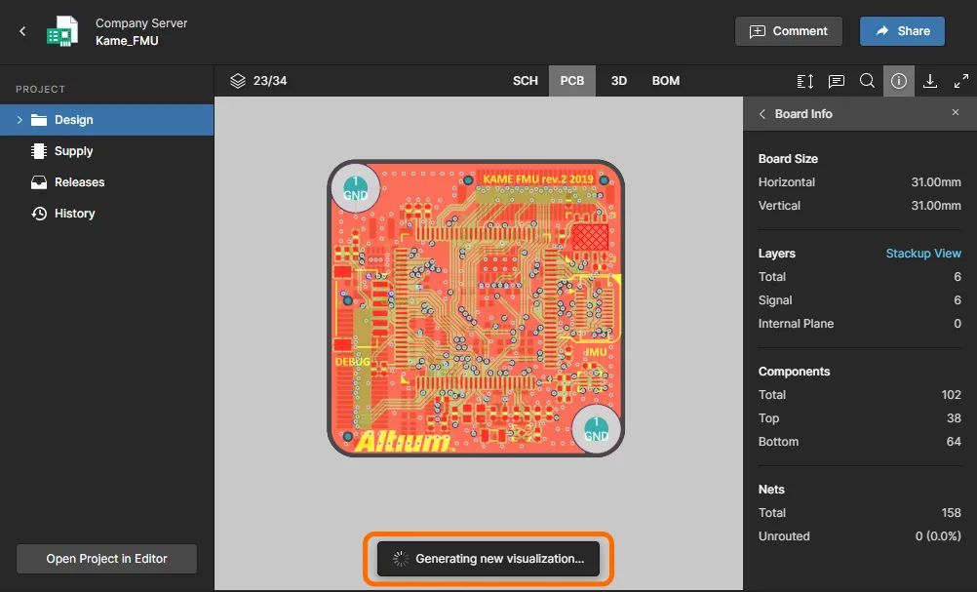Click the Signal layers 6 value
The width and height of the screenshot is (977, 592).
pos(957,300)
